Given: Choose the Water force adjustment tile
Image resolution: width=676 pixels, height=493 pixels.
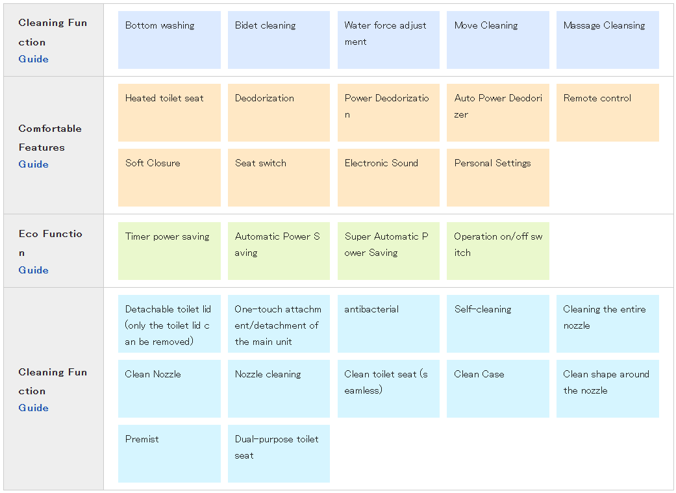Looking at the screenshot, I should 388,40.
